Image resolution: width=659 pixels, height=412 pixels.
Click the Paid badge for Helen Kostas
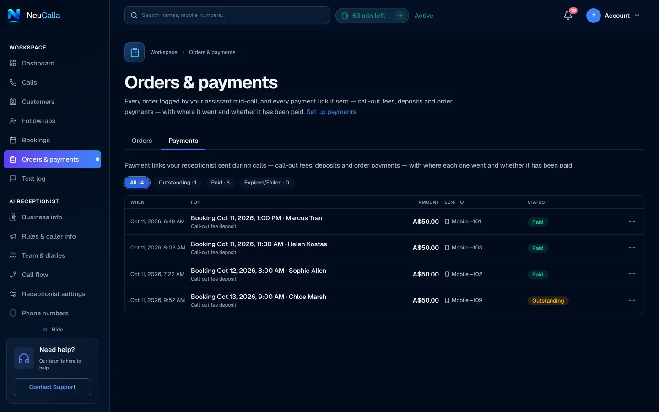538,248
